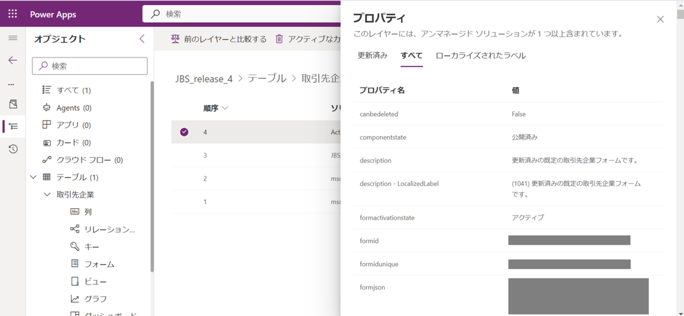Image resolution: width=684 pixels, height=316 pixels.
Task: Click the formid property name
Action: click(369, 241)
